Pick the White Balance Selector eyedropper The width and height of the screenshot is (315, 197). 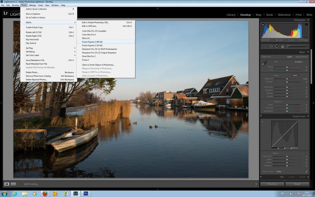[265, 63]
